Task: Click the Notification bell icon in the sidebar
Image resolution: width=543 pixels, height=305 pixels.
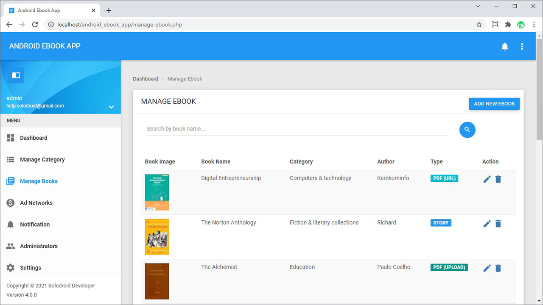Action: tap(10, 224)
